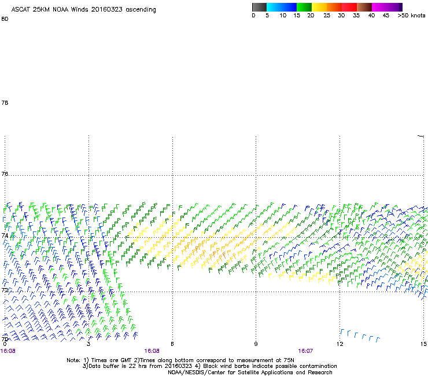Click the '16:08' time label beneath longitude 0

(x=8, y=351)
